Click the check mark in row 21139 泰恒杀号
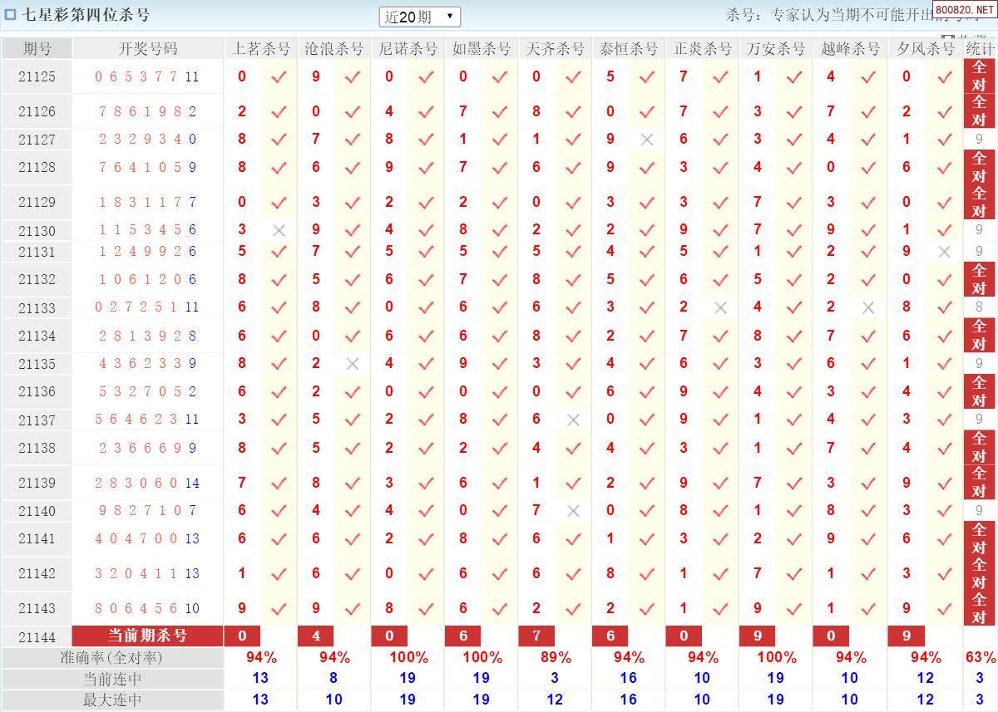 pos(647,483)
